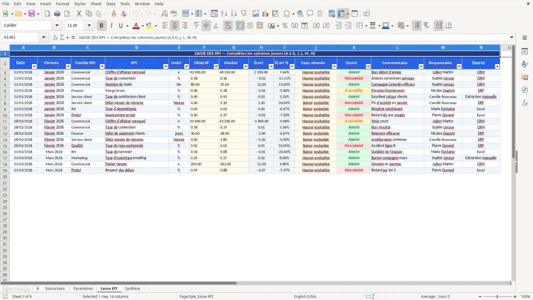Open filter dropdown on Statut column
The height and width of the screenshot is (300, 533).
pos(368,66)
